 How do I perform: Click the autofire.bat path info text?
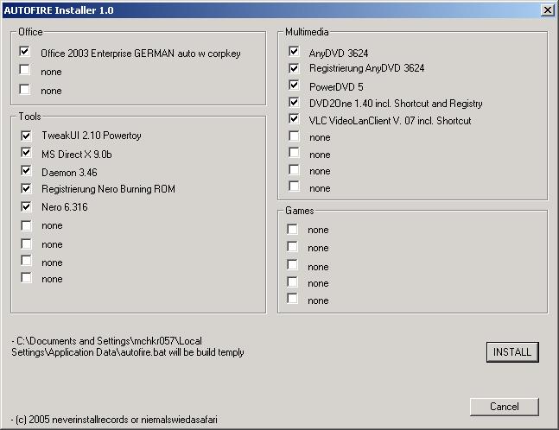pos(128,346)
